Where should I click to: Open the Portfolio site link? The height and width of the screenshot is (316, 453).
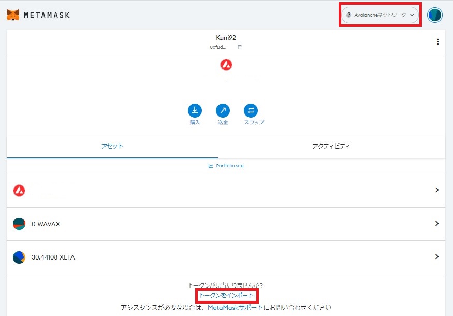pyautogui.click(x=230, y=166)
